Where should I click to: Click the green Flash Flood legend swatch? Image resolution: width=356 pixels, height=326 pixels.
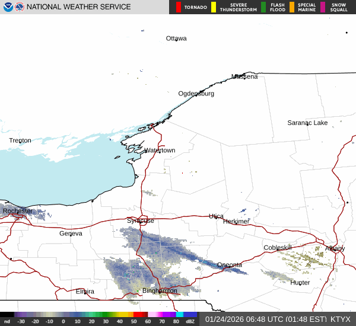point(263,7)
